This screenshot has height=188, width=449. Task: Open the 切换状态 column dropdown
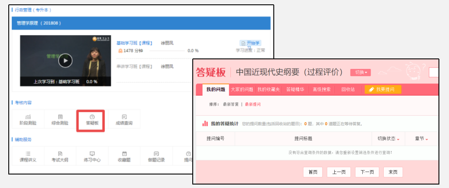click(x=388, y=139)
